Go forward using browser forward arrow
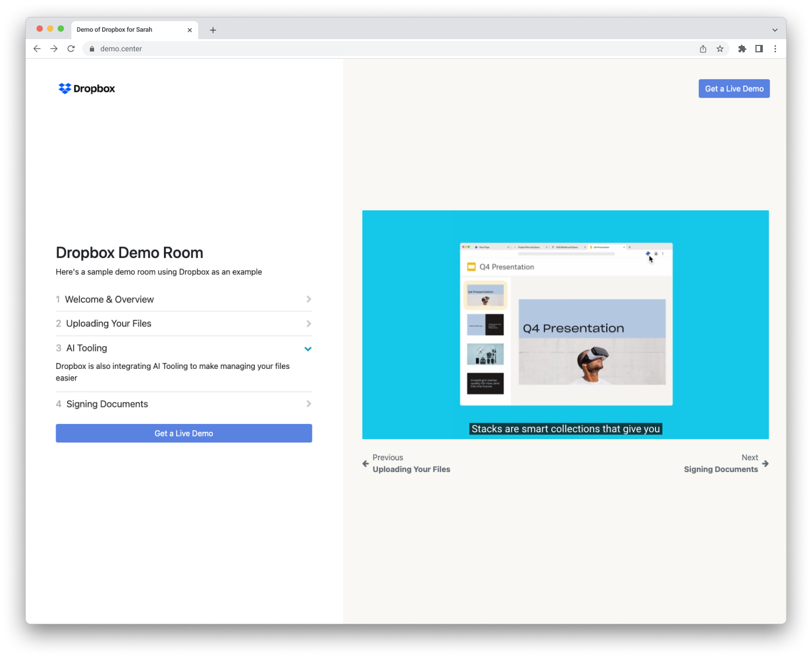 pyautogui.click(x=54, y=49)
